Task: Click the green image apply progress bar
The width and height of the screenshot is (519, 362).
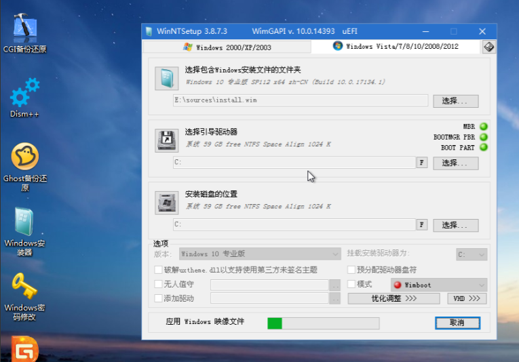Action: pyautogui.click(x=324, y=323)
